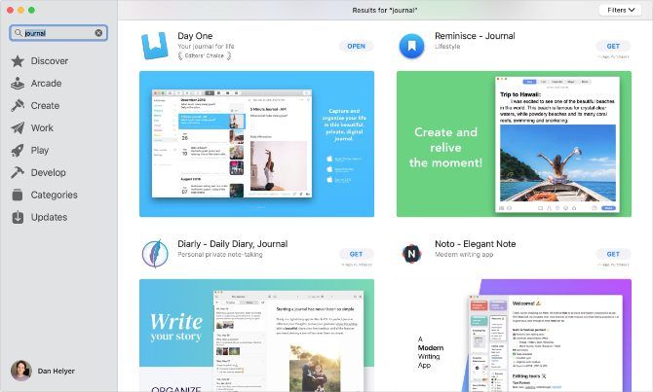Select Play in the sidebar
Screen dimensions: 653x392
[x=40, y=151]
